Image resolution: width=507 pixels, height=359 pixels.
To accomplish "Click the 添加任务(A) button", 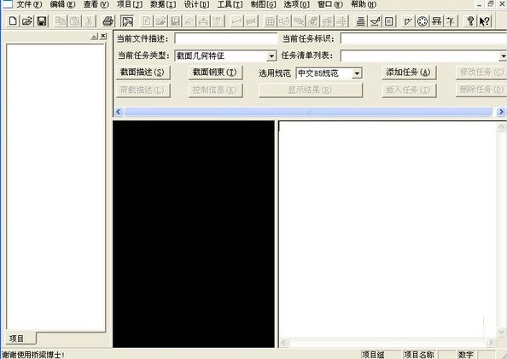I will (x=409, y=72).
